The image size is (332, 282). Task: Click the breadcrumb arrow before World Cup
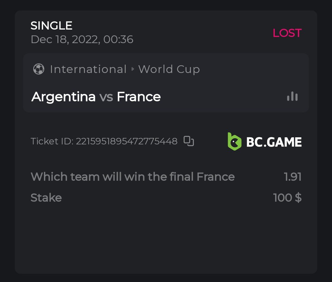(x=132, y=69)
